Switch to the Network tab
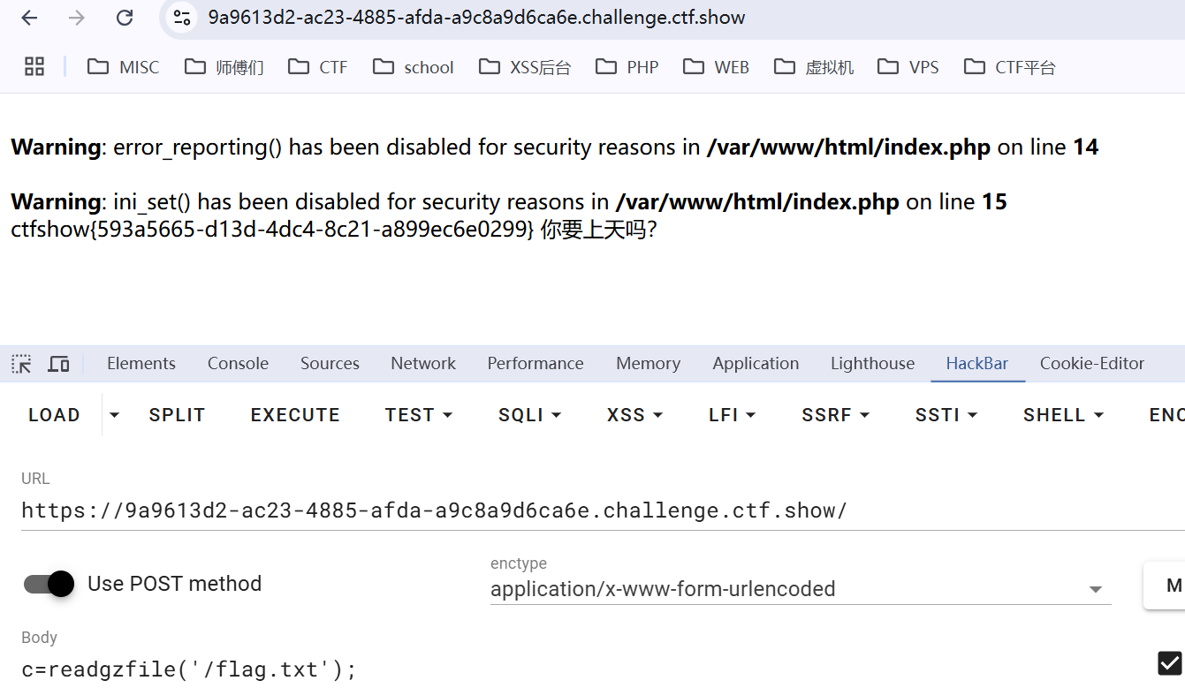This screenshot has width=1185, height=688. click(x=423, y=364)
